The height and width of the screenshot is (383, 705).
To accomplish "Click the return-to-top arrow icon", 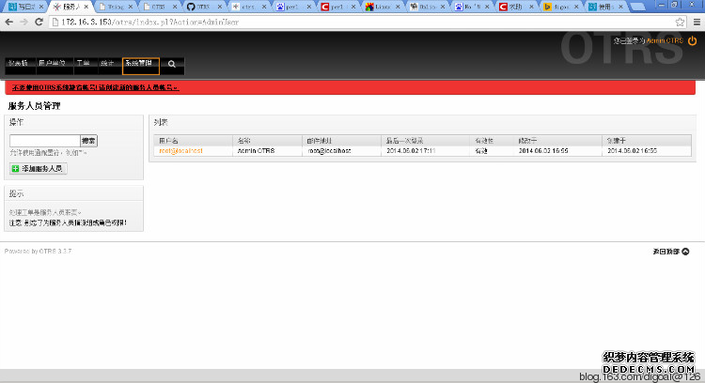I will tap(685, 252).
